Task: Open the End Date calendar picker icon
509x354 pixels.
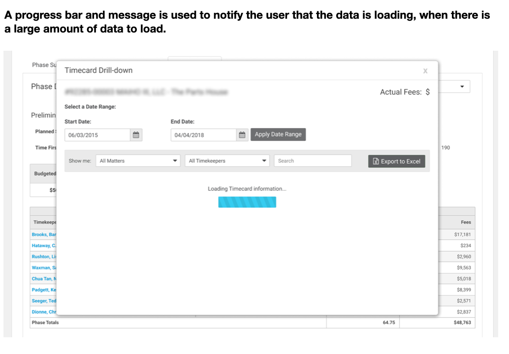Action: pos(242,135)
